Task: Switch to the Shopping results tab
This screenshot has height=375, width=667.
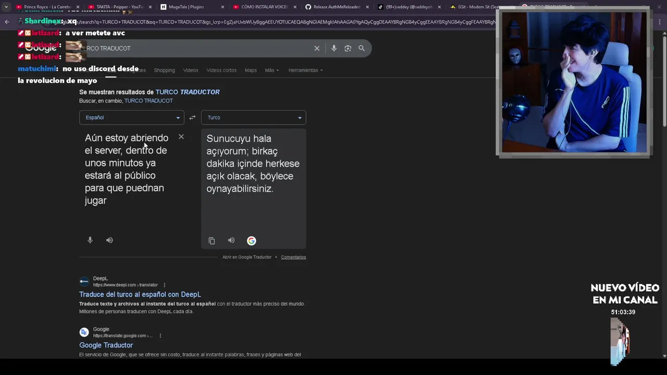Action: 164,70
